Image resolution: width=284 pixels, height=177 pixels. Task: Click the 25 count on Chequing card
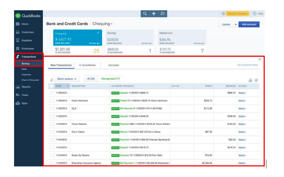click(96, 51)
